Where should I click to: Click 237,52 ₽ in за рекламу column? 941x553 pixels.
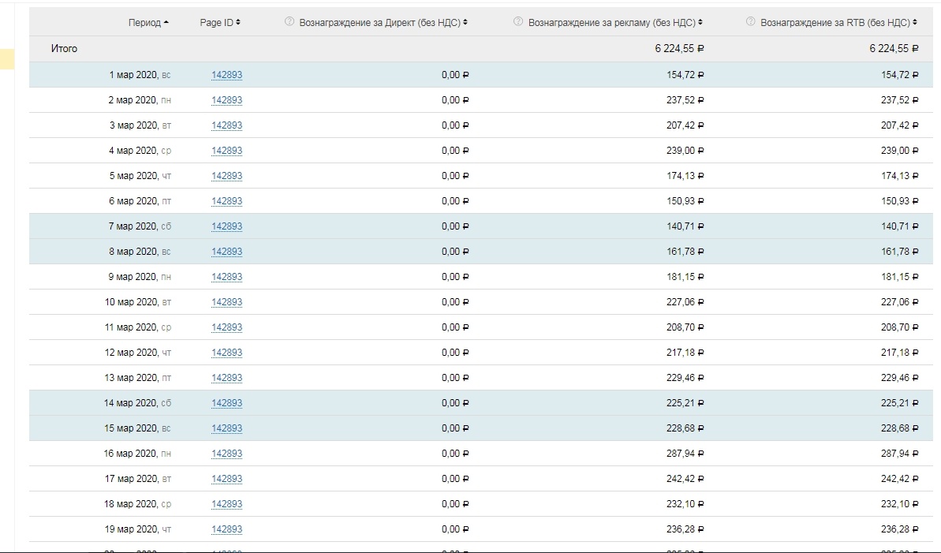pyautogui.click(x=685, y=100)
